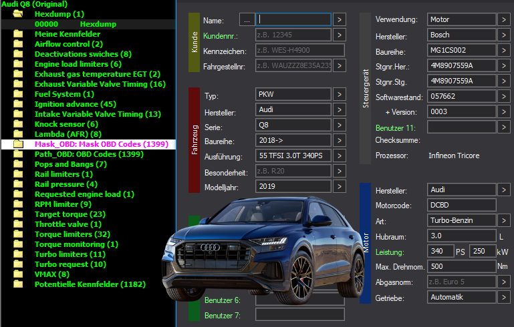Open Rail pressure (4) folder
Viewport: 514px width, 327px height.
point(66,184)
